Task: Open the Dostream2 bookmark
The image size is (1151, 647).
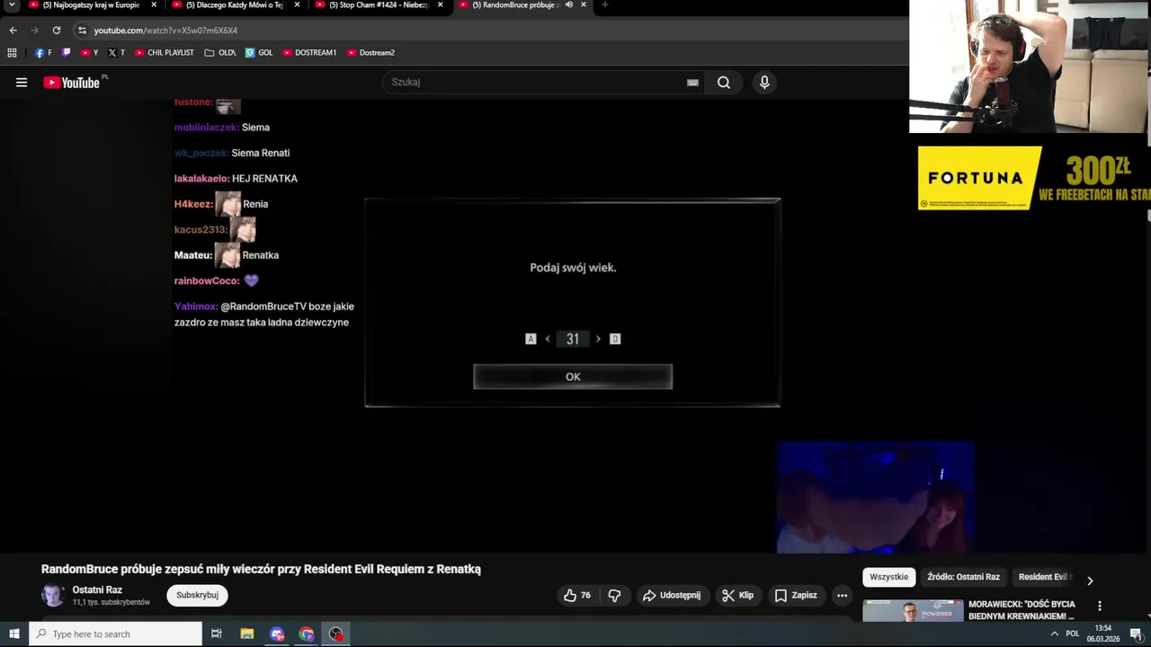Action: [370, 53]
